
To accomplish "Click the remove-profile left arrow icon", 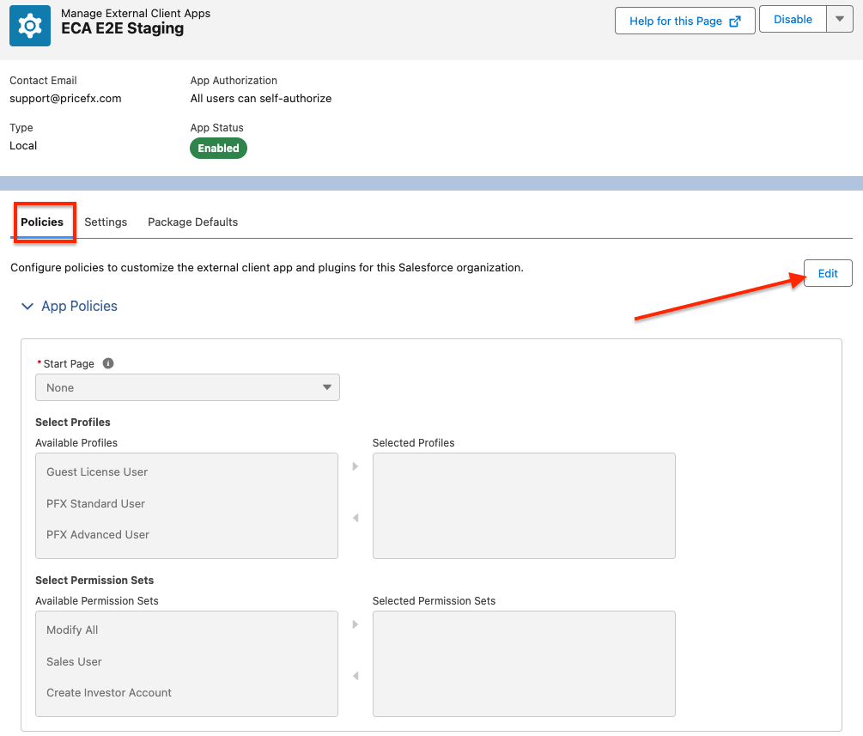I will pos(356,518).
